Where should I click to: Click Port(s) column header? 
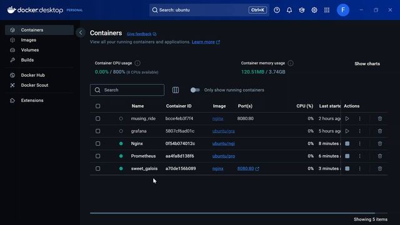click(245, 106)
